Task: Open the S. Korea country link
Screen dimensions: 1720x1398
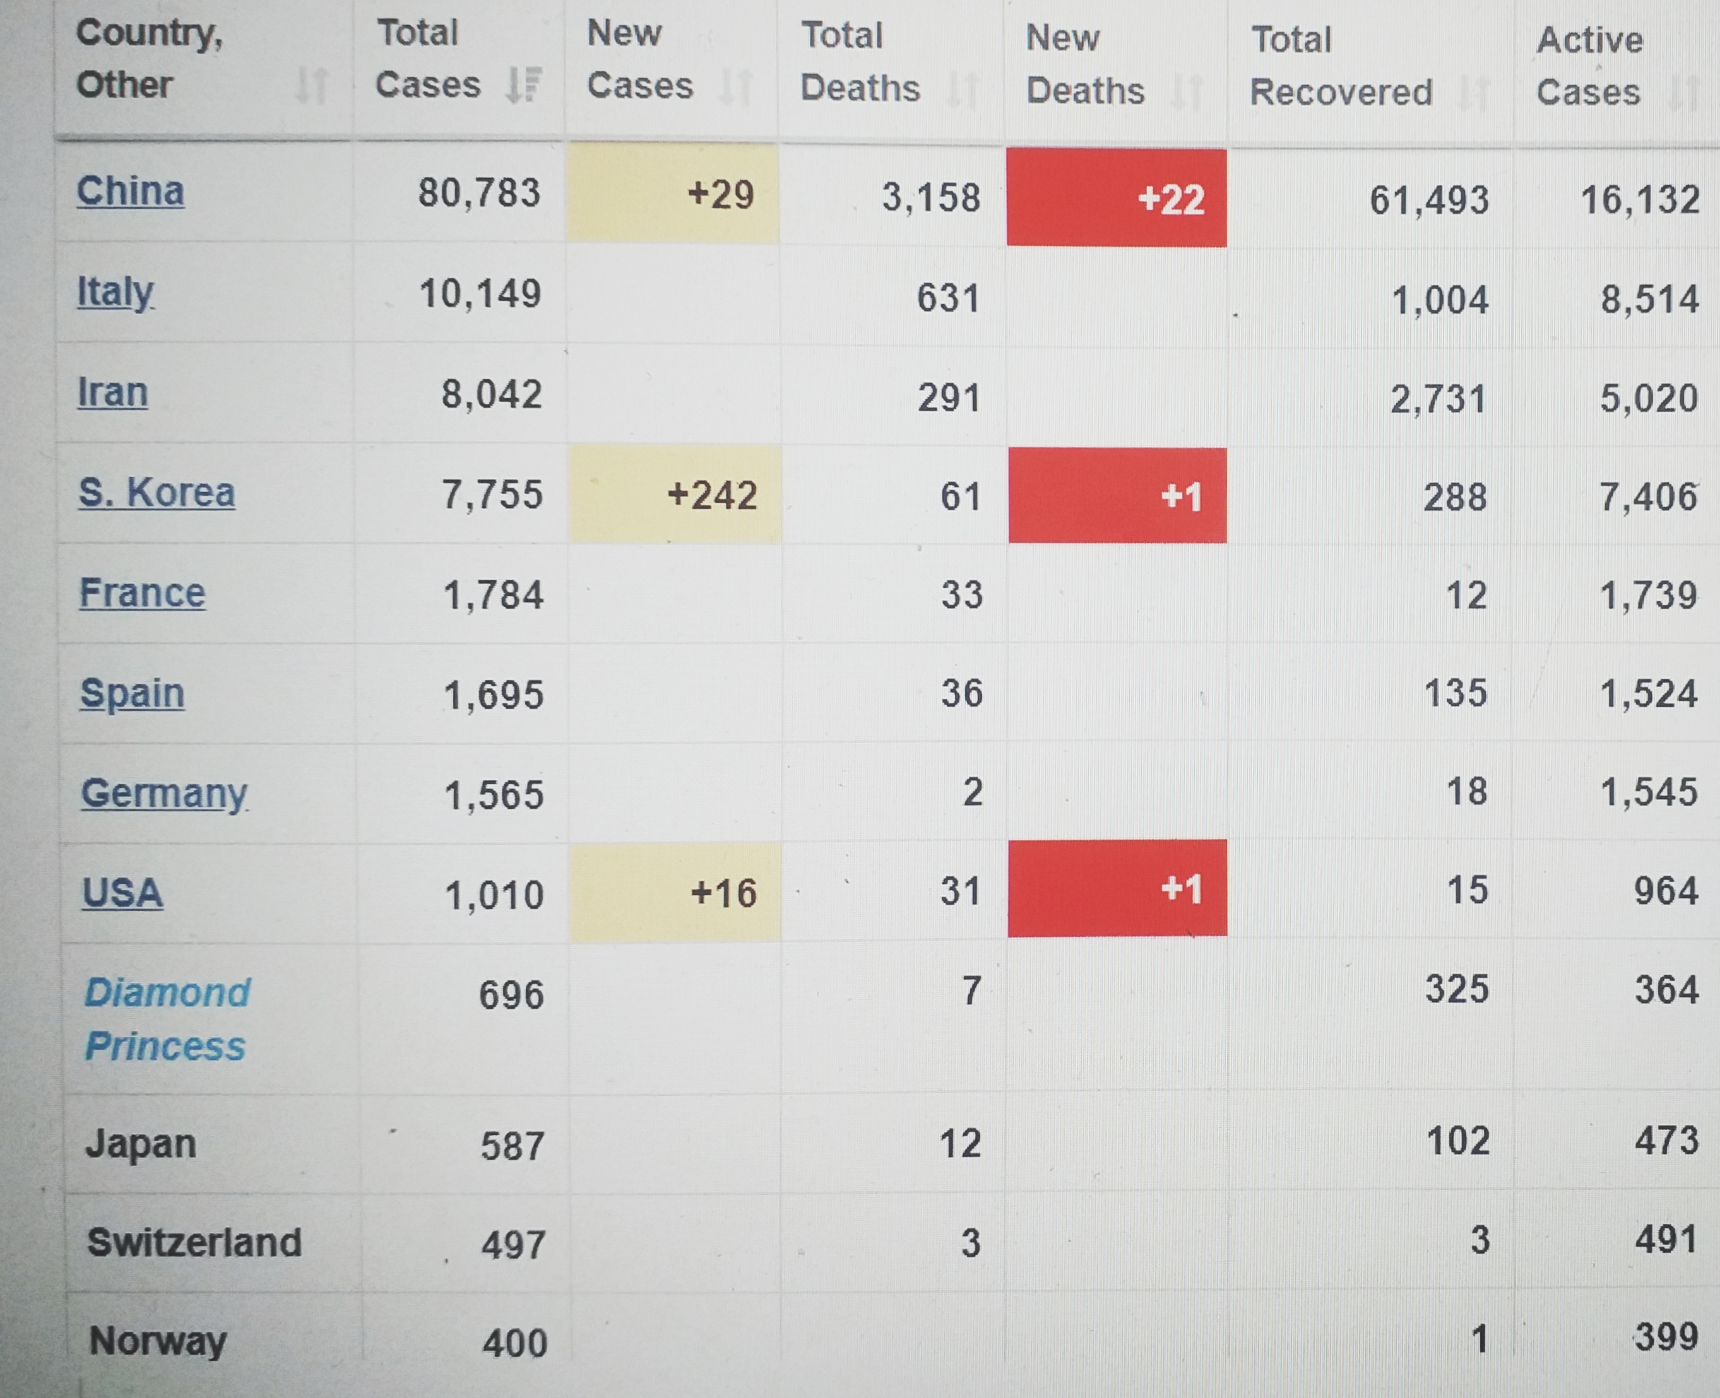Action: click(x=157, y=492)
